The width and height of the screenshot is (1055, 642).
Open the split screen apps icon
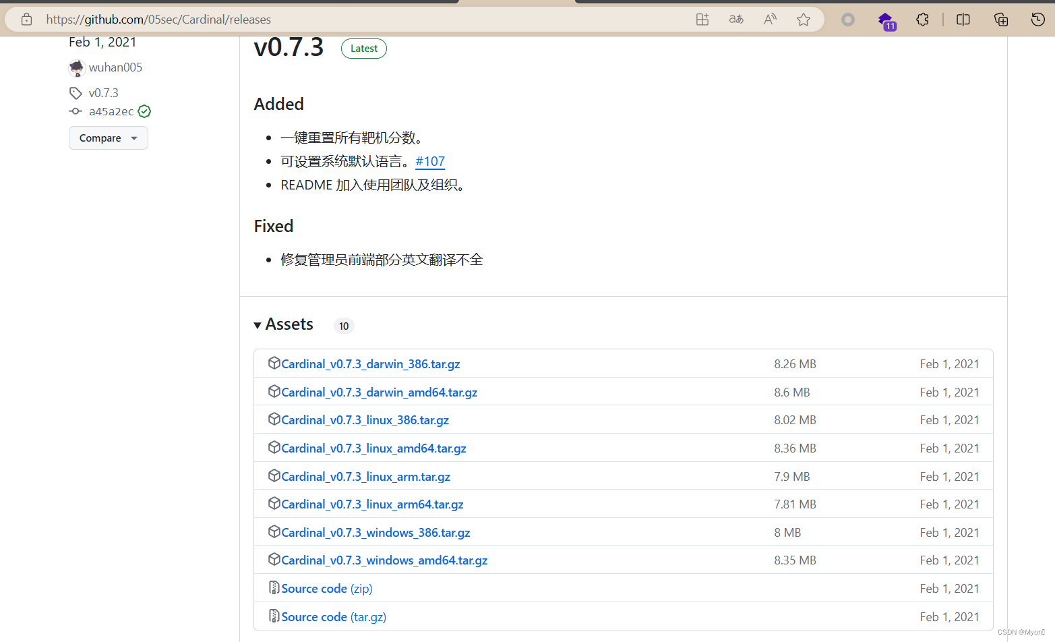[x=702, y=20]
